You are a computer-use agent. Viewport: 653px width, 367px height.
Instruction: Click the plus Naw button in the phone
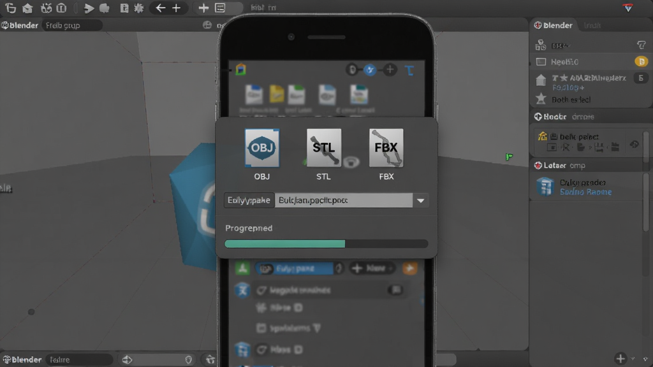[372, 268]
